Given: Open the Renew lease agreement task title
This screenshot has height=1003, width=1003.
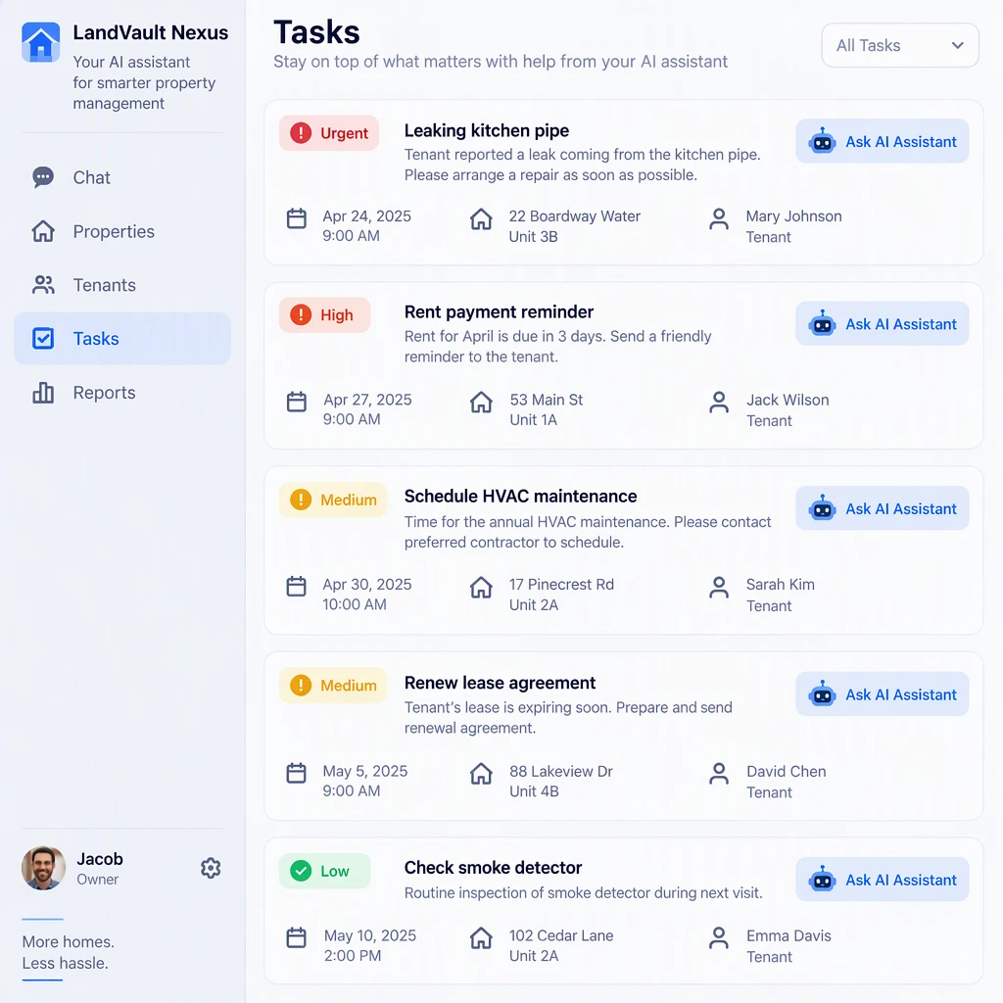Looking at the screenshot, I should pos(500,683).
